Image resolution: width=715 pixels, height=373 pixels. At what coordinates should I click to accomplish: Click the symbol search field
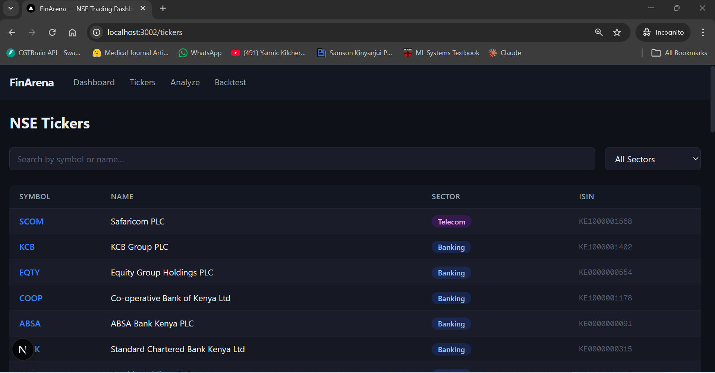302,159
